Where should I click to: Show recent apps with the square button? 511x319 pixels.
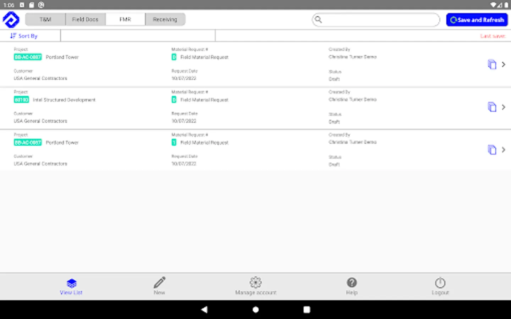[x=307, y=309]
